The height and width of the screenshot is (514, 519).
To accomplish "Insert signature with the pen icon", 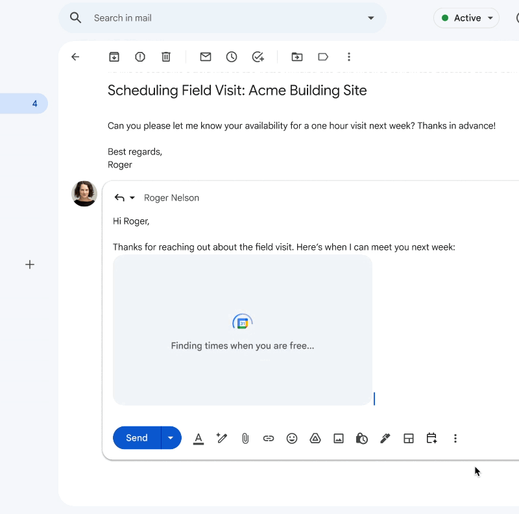I will coord(385,438).
